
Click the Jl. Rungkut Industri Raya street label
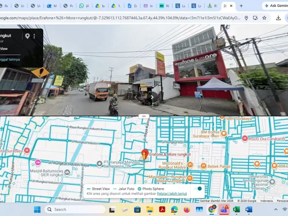[69, 164]
